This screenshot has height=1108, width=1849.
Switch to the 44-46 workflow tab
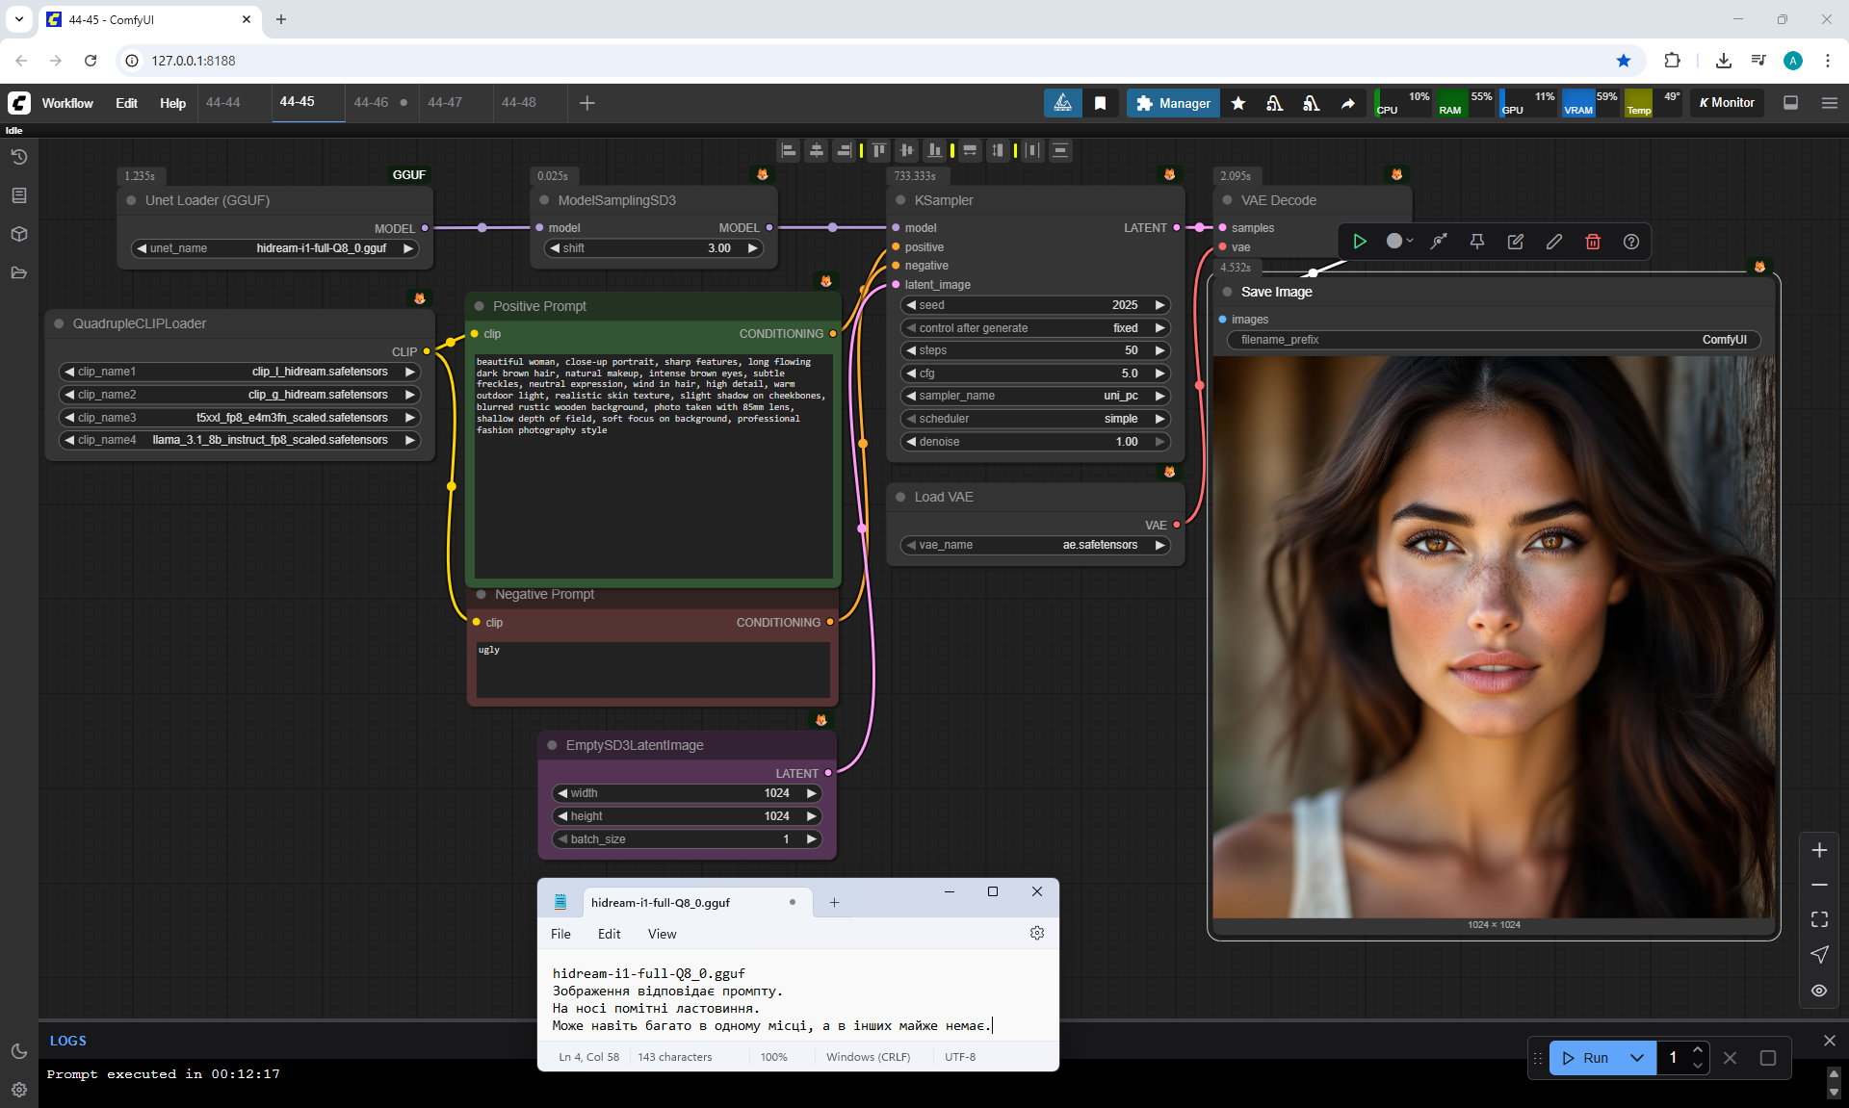[371, 102]
